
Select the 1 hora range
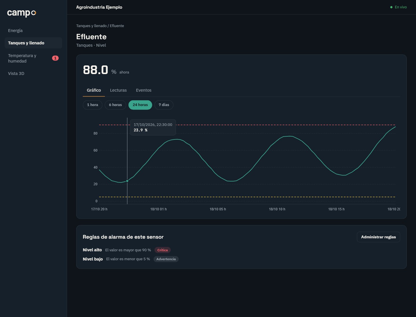[92, 105]
